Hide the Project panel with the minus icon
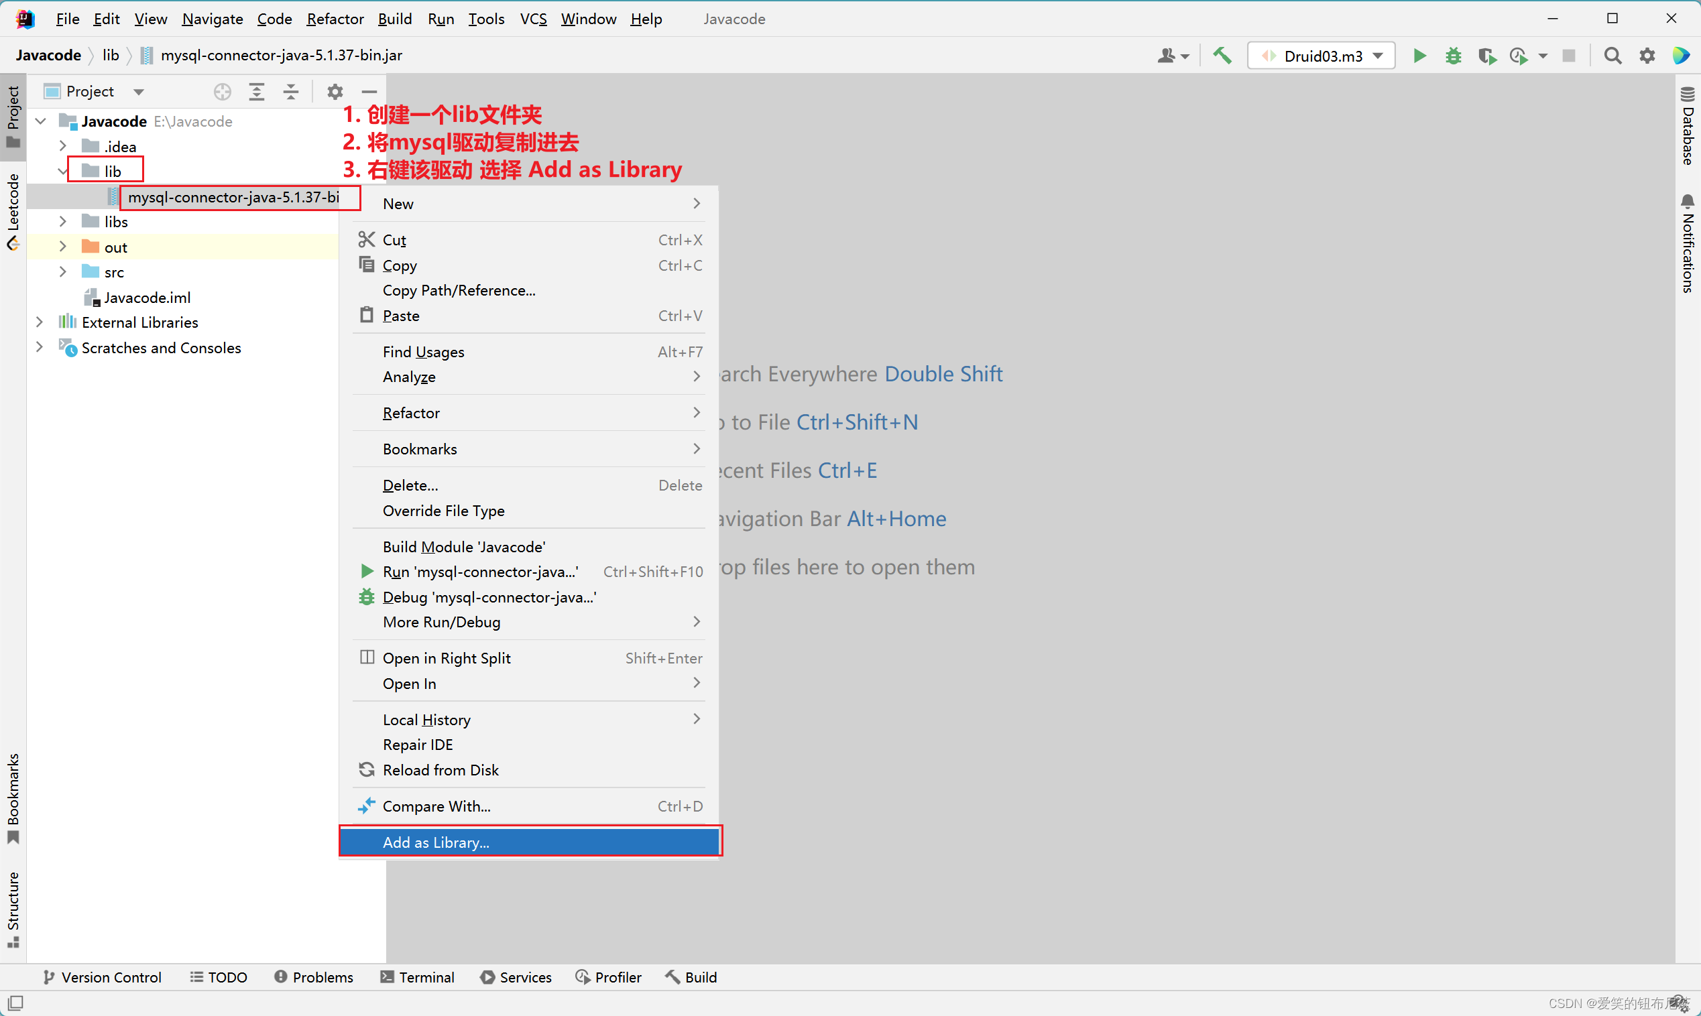 (x=369, y=91)
